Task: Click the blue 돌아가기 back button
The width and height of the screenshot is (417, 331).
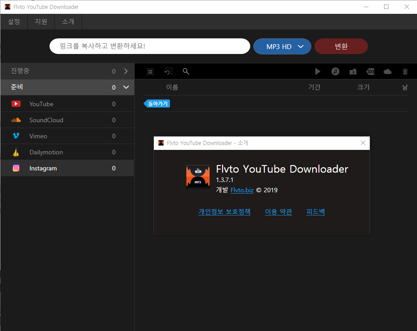Action: pyautogui.click(x=157, y=103)
